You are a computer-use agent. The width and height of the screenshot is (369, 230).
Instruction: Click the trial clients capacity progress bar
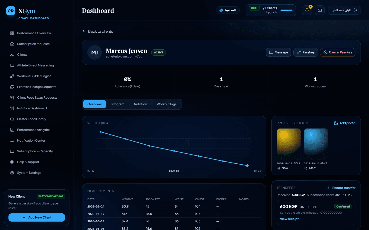point(286,10)
